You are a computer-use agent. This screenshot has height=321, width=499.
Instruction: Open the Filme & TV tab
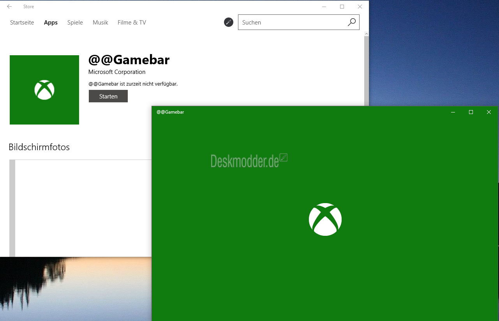pyautogui.click(x=132, y=23)
